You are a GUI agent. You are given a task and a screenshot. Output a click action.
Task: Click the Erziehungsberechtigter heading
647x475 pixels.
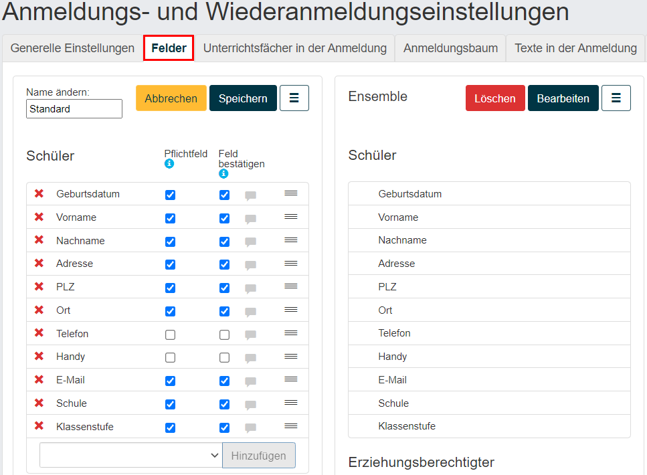click(x=422, y=462)
